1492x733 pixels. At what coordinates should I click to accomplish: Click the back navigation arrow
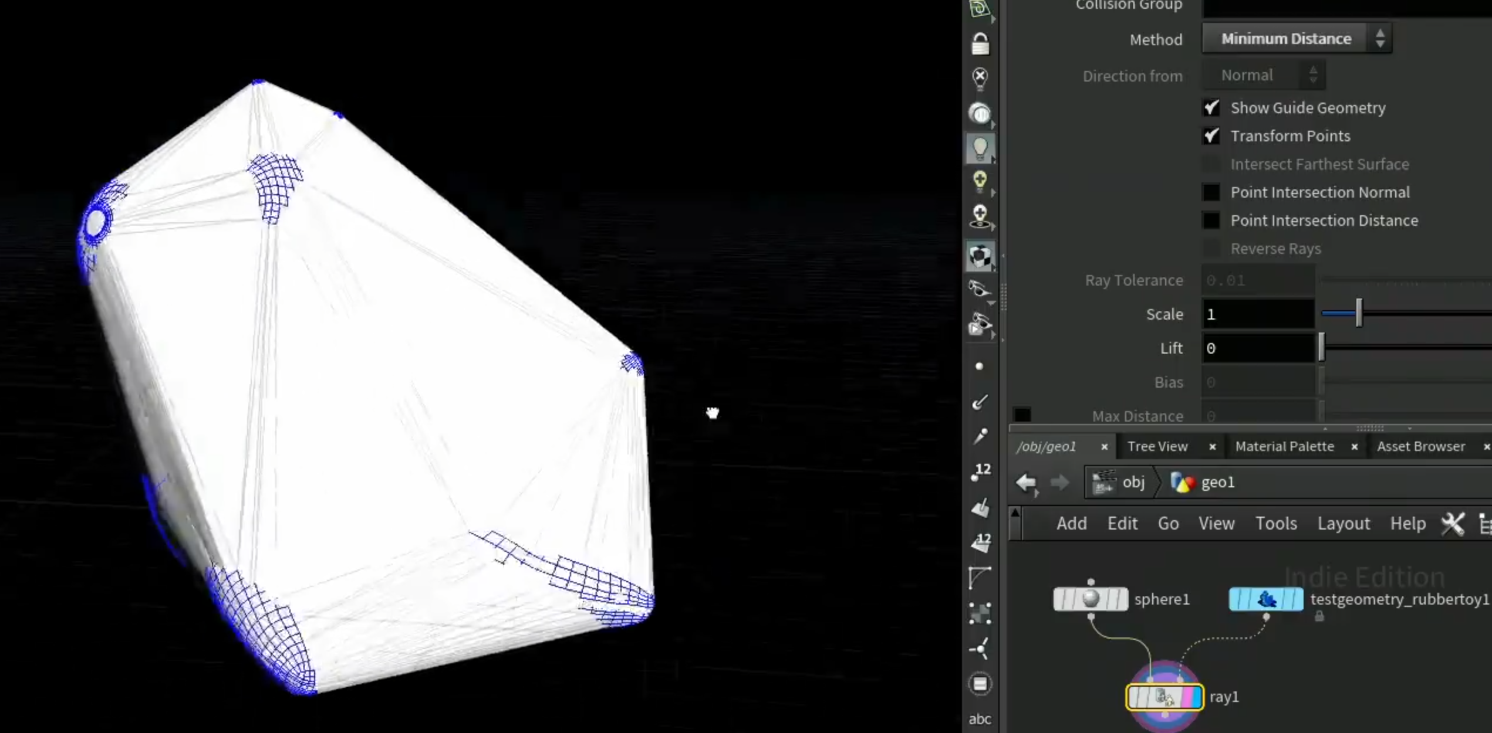coord(1027,483)
